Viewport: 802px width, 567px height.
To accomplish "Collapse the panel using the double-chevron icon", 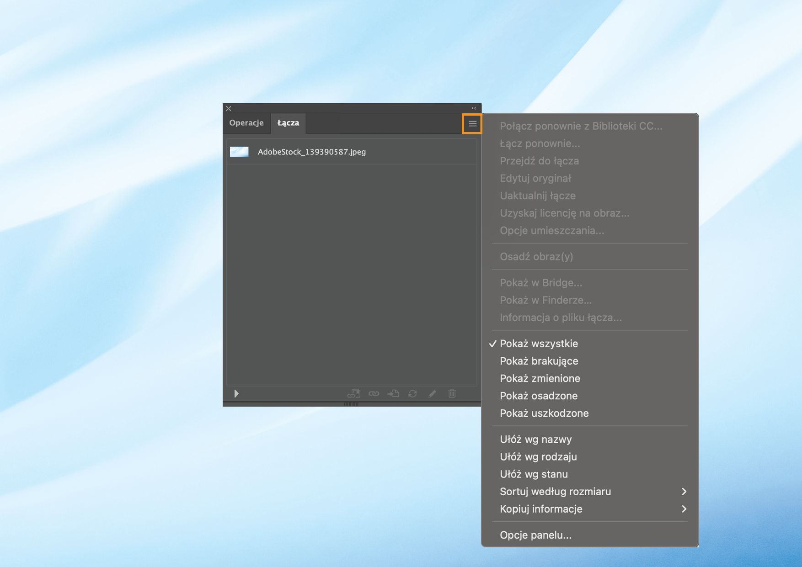I will click(x=474, y=108).
